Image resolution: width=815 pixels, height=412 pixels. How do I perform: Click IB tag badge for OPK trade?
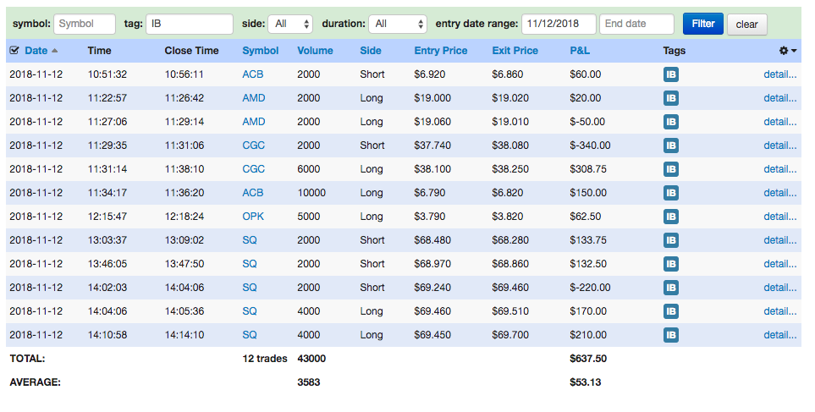tap(670, 217)
